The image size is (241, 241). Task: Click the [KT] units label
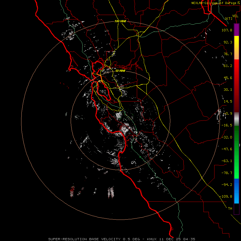[x=229, y=18]
